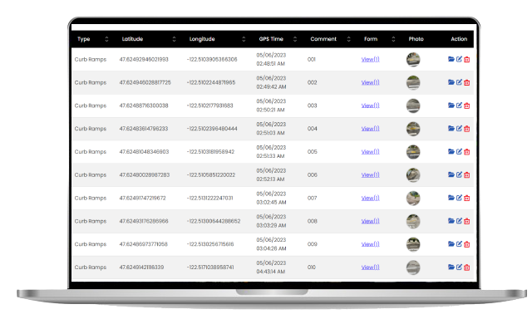Open View(1) form link for comment 001
Image resolution: width=532 pixels, height=324 pixels.
(x=370, y=59)
